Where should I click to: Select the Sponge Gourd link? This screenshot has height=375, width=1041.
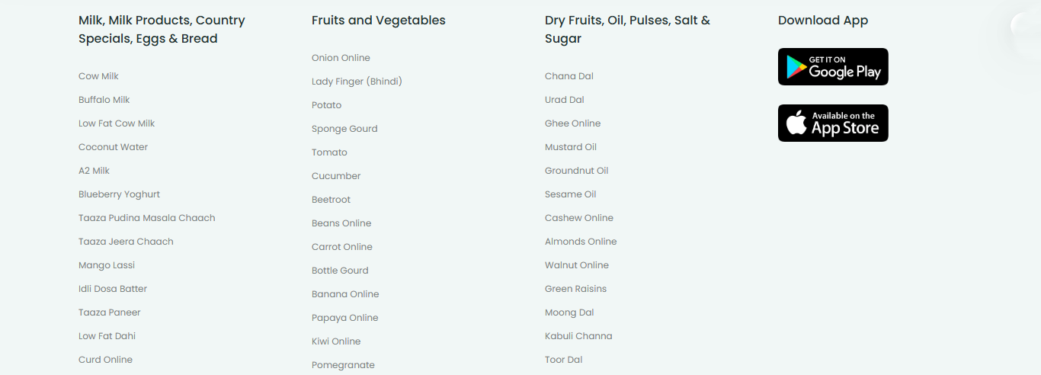coord(344,129)
